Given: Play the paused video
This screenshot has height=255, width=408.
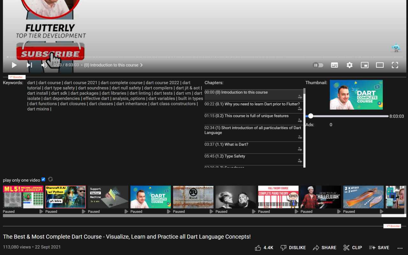Looking at the screenshot, I should 14,65.
